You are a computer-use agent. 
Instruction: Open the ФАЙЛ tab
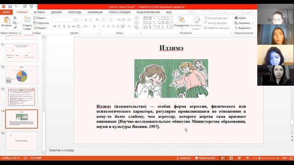[x=6, y=12]
